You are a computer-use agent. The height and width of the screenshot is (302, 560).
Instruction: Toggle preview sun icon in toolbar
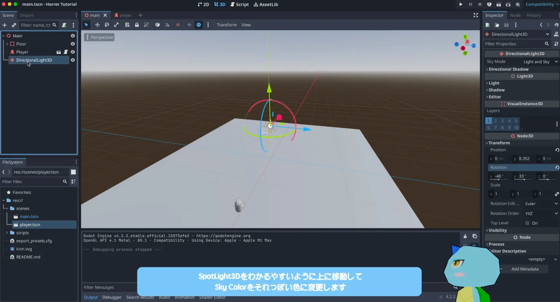tap(189, 25)
